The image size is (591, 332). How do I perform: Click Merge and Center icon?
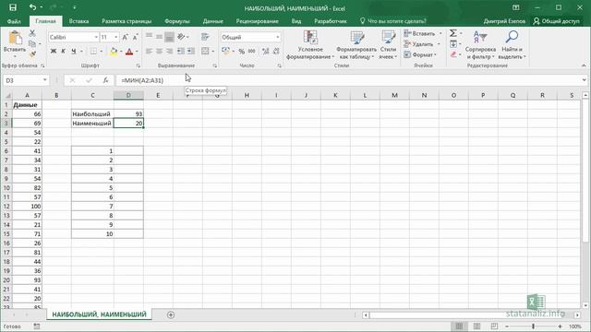(x=205, y=52)
